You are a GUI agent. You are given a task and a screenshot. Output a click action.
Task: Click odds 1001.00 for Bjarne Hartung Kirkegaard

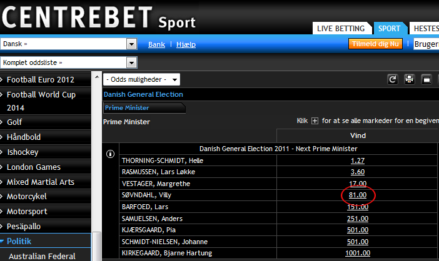point(358,253)
